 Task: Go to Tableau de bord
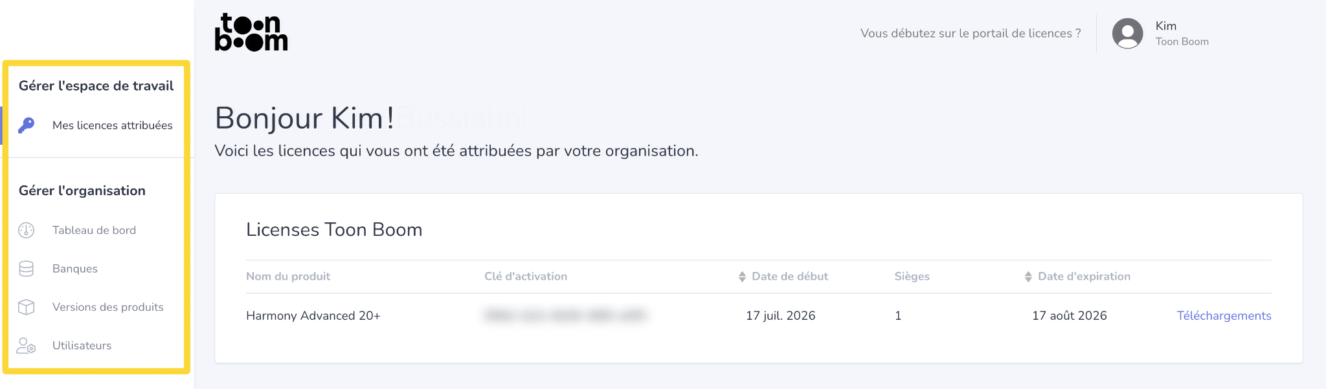click(95, 230)
